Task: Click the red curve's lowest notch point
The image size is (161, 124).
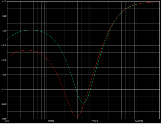Action: (77, 116)
